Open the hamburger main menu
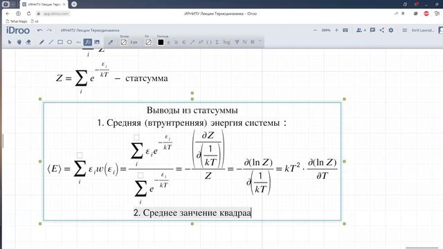 [x=404, y=30]
